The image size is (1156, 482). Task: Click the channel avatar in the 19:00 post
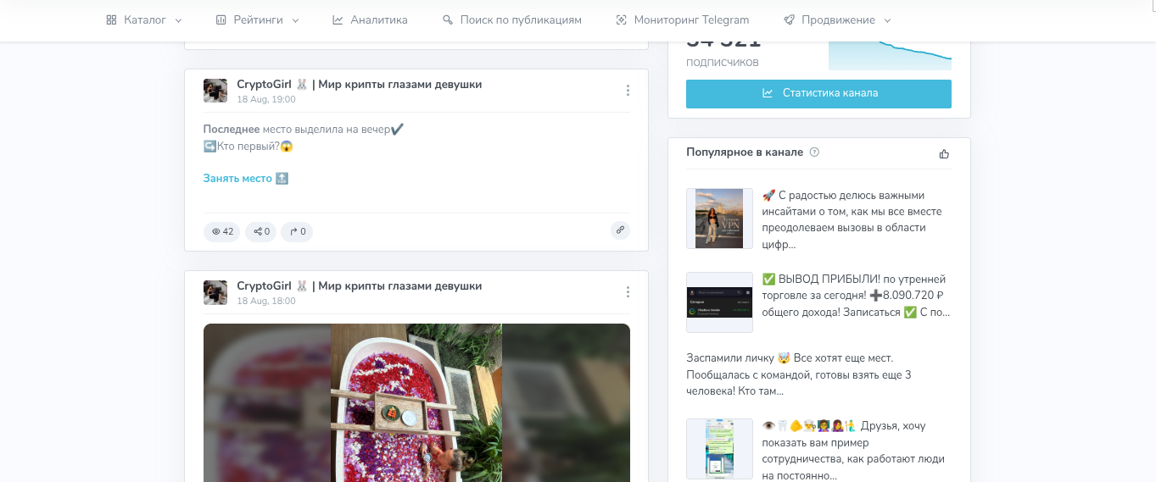215,91
